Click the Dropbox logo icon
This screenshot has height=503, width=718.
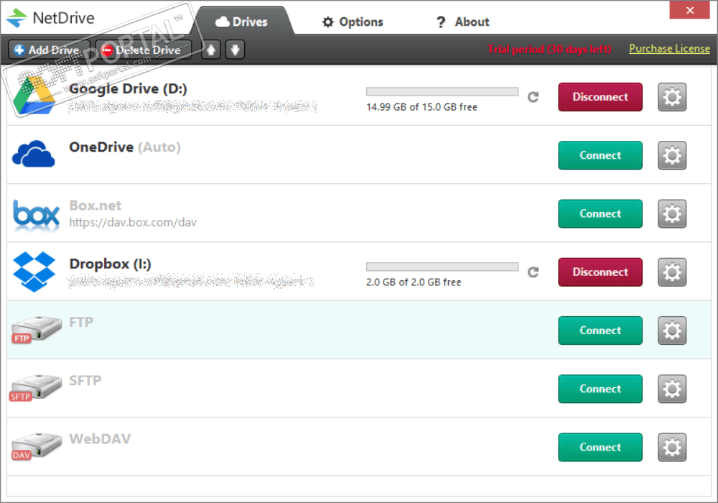pyautogui.click(x=34, y=272)
